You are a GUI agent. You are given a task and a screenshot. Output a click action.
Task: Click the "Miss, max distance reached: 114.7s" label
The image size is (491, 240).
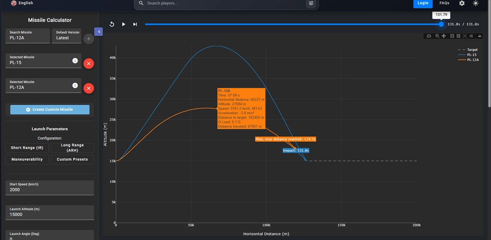tap(285, 139)
